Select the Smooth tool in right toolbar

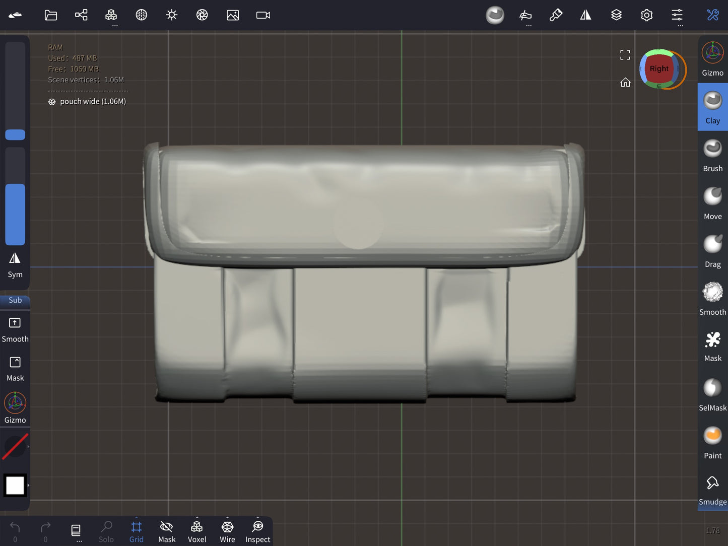[713, 299]
